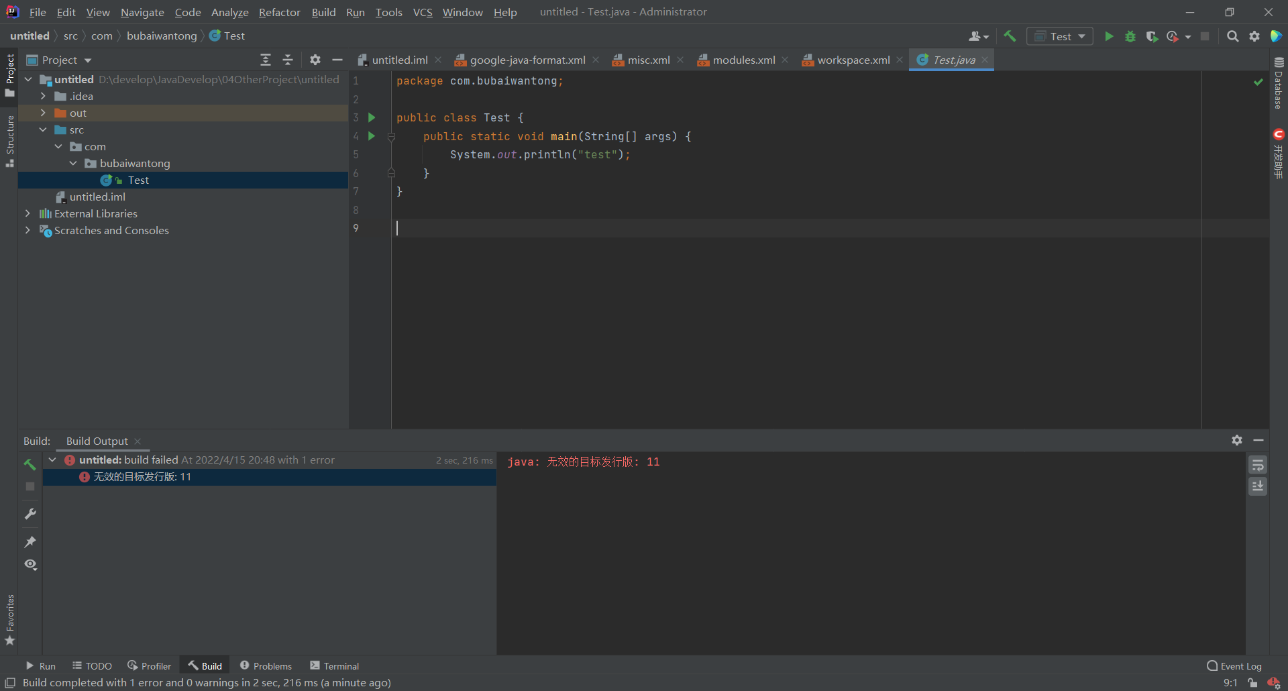Expand the out folder in Project tree
Image resolution: width=1288 pixels, height=691 pixels.
43,113
